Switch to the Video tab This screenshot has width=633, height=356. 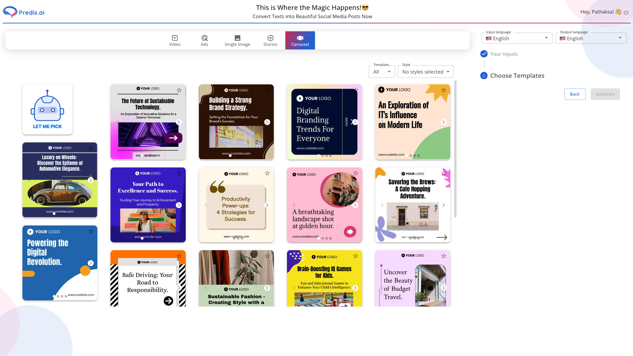(175, 41)
